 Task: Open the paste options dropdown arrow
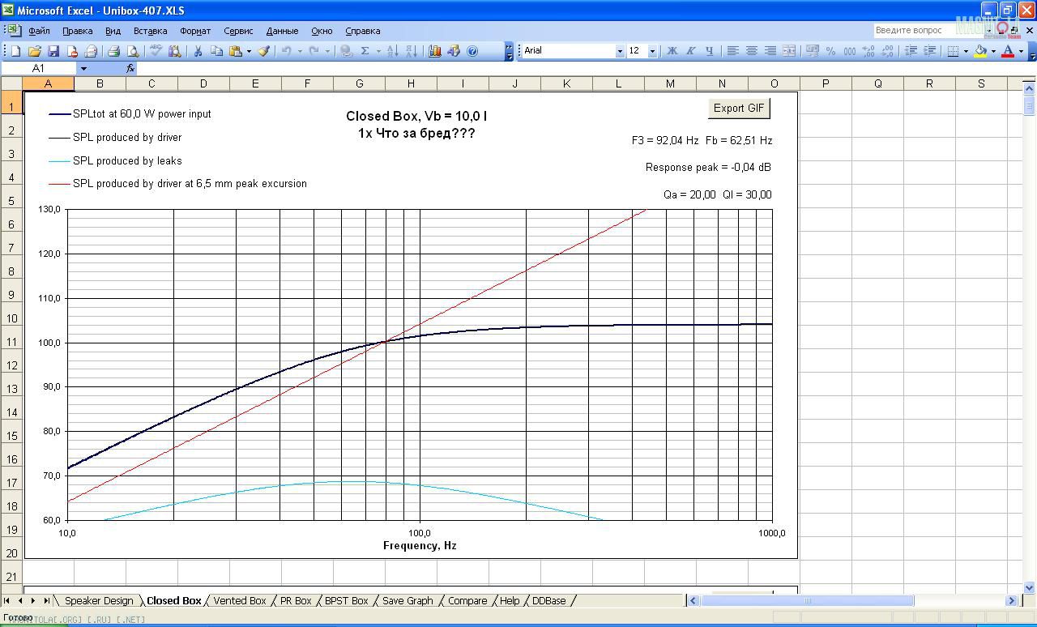point(249,51)
